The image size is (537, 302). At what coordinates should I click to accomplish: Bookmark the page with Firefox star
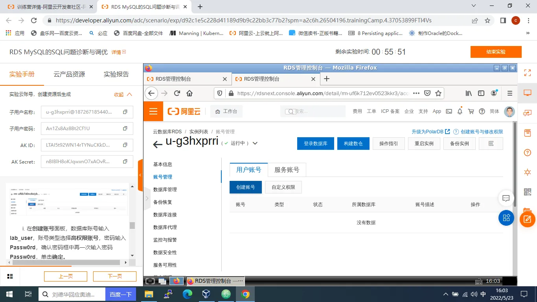(438, 93)
